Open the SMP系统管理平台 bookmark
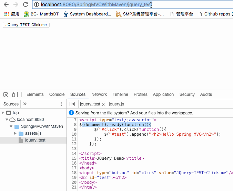This screenshot has width=233, height=191. [x=140, y=14]
